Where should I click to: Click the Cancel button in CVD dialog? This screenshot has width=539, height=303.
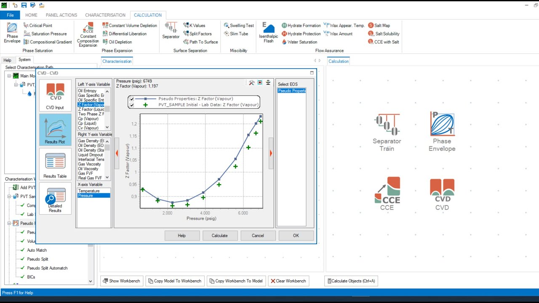[x=258, y=236]
